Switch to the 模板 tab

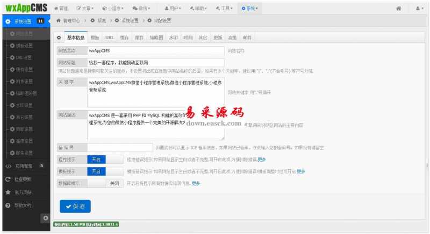[x=95, y=37]
